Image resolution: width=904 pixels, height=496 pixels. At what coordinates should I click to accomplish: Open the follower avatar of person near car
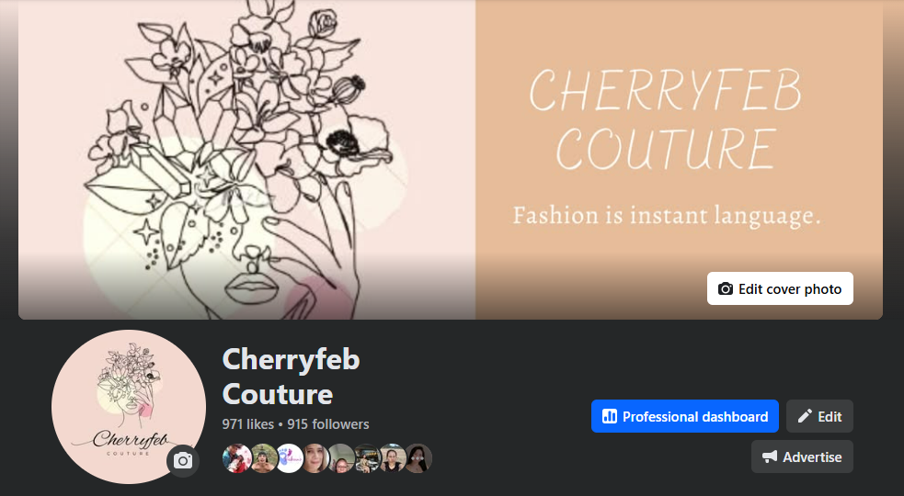(x=366, y=458)
